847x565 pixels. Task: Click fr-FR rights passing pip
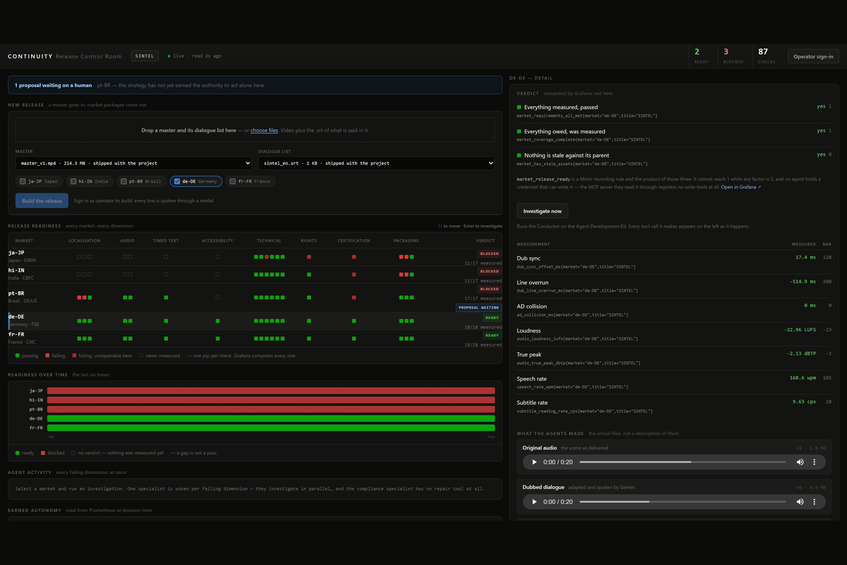[x=309, y=339]
